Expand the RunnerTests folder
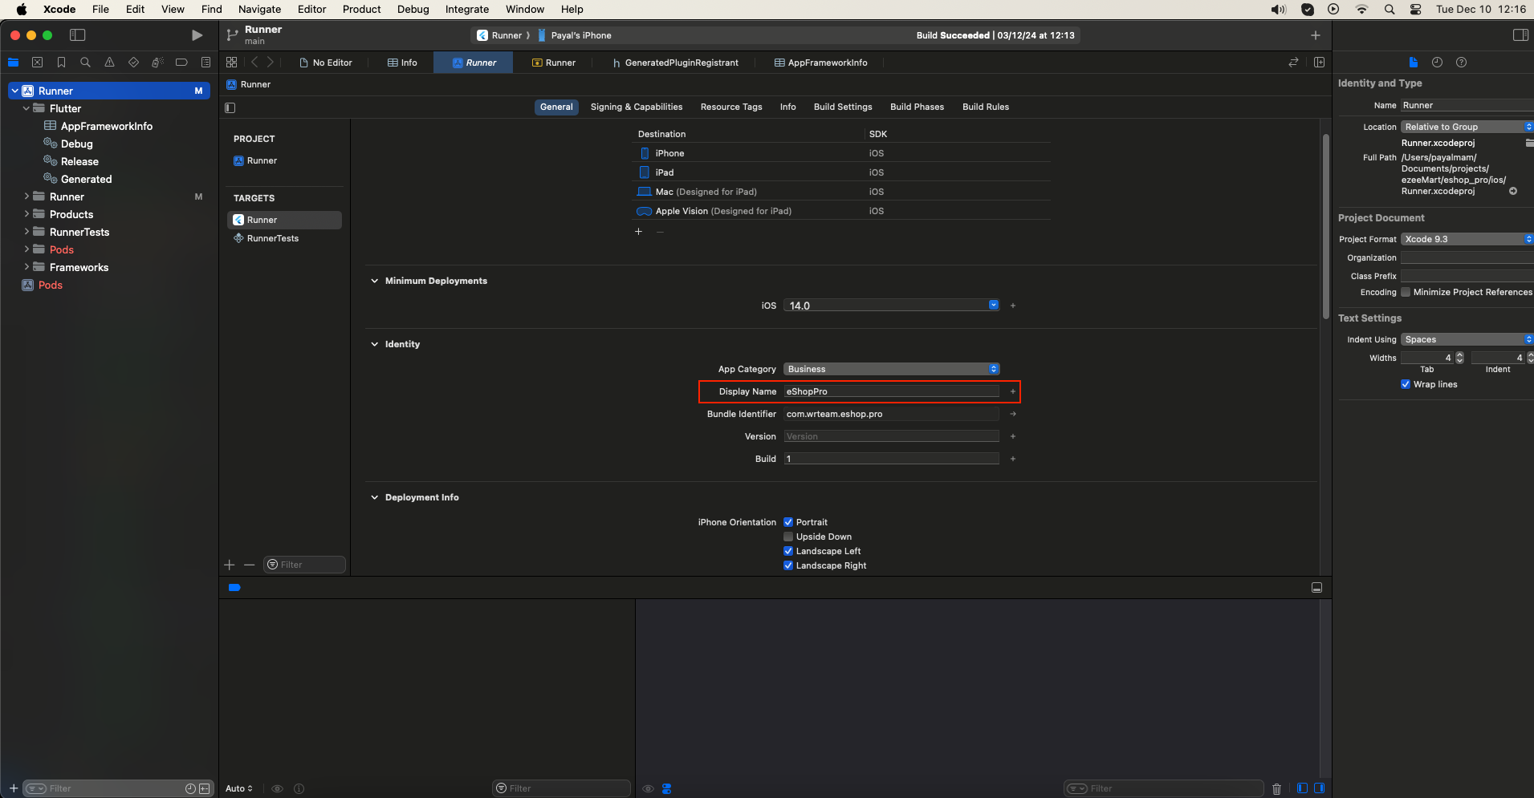1534x798 pixels. tap(26, 232)
